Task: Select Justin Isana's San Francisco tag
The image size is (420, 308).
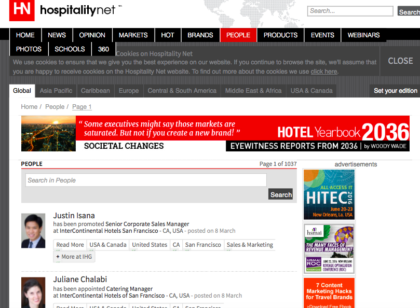Action: (x=203, y=245)
